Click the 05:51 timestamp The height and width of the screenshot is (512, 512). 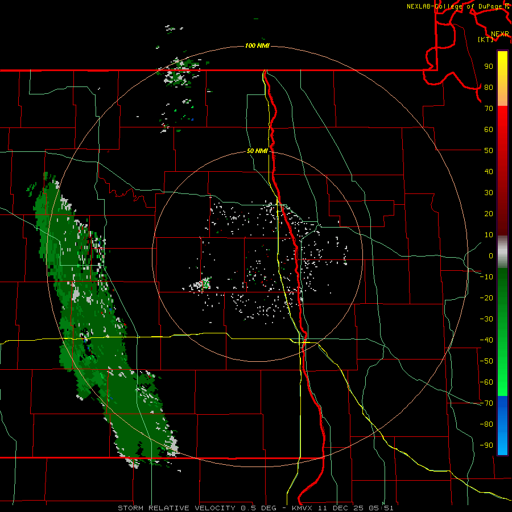(x=381, y=508)
